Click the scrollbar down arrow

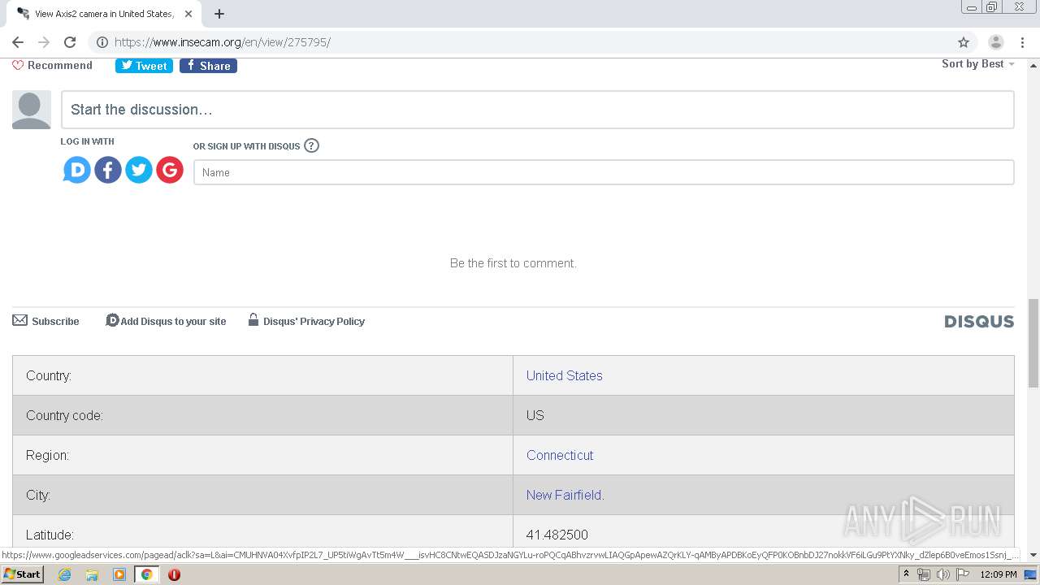click(x=1033, y=555)
